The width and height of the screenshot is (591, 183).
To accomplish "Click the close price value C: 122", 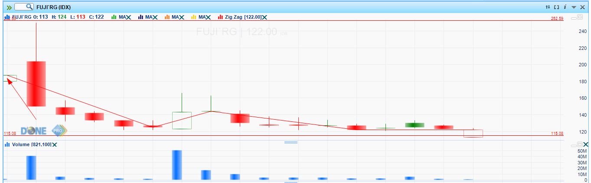I will click(x=96, y=17).
